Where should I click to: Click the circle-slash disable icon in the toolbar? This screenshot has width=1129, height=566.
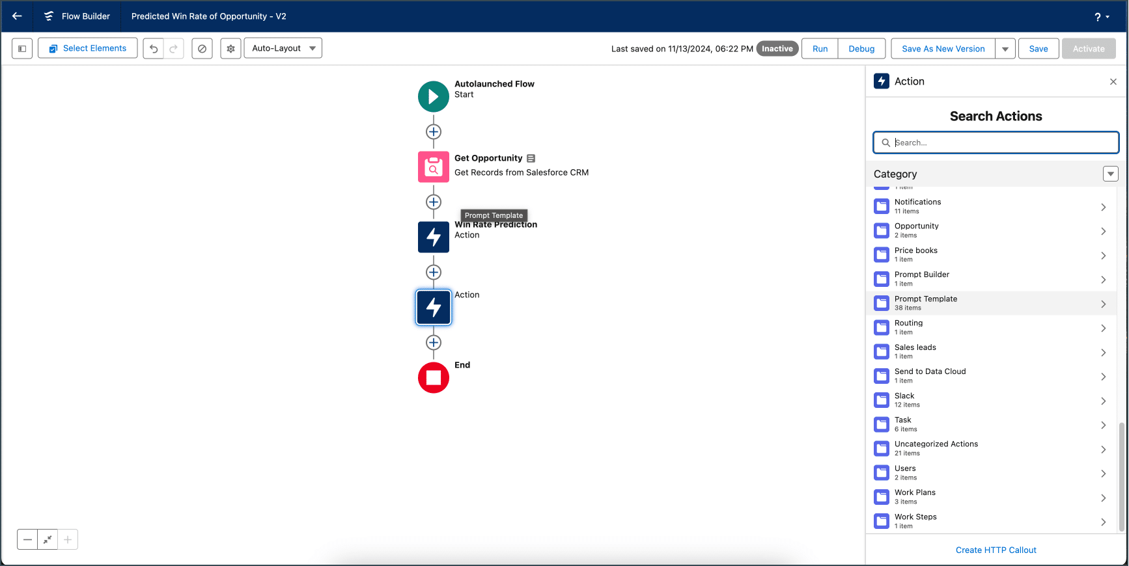pyautogui.click(x=202, y=48)
